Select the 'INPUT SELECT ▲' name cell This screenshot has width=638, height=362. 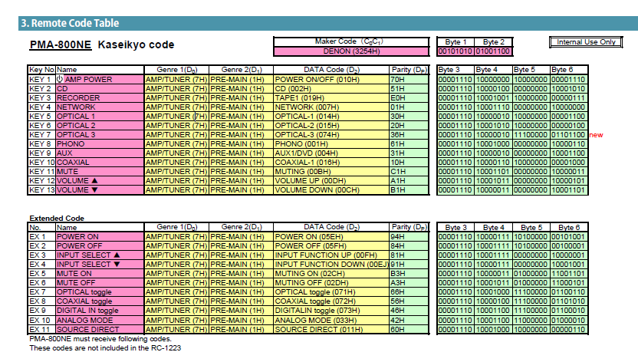99,255
